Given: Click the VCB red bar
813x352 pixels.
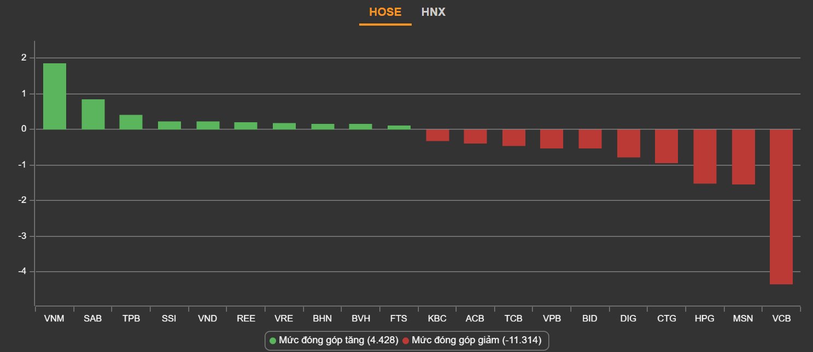Looking at the screenshot, I should click(x=781, y=207).
